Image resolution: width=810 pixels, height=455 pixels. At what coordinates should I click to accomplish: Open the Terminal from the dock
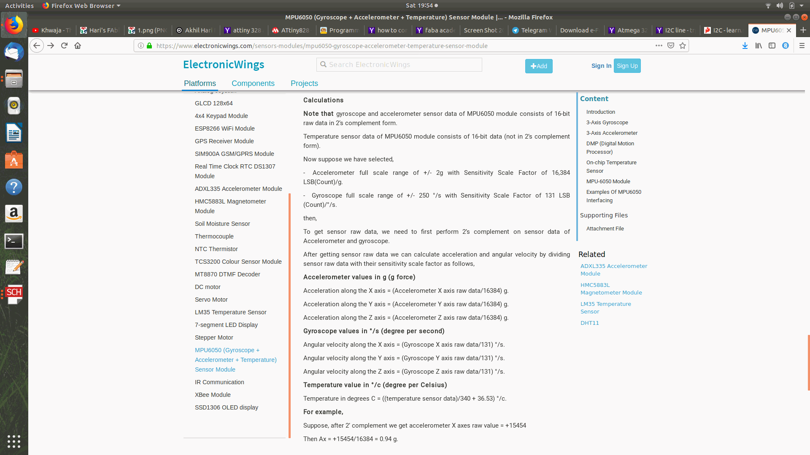point(14,241)
